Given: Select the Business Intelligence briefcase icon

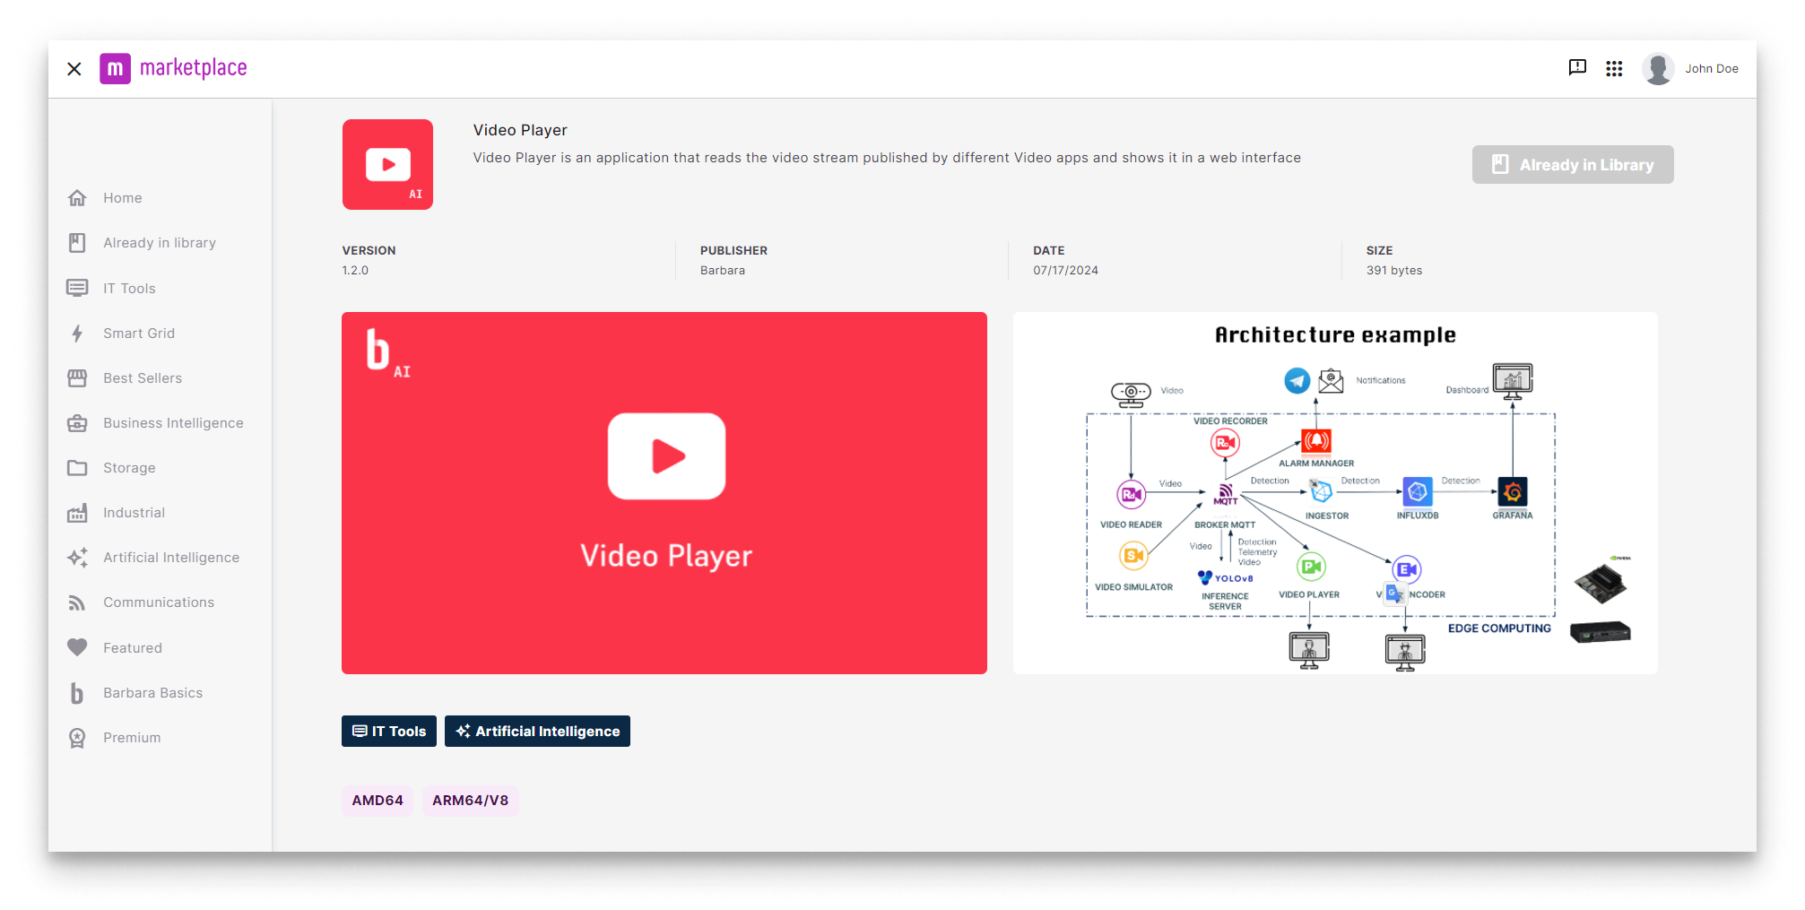Looking at the screenshot, I should click(77, 422).
